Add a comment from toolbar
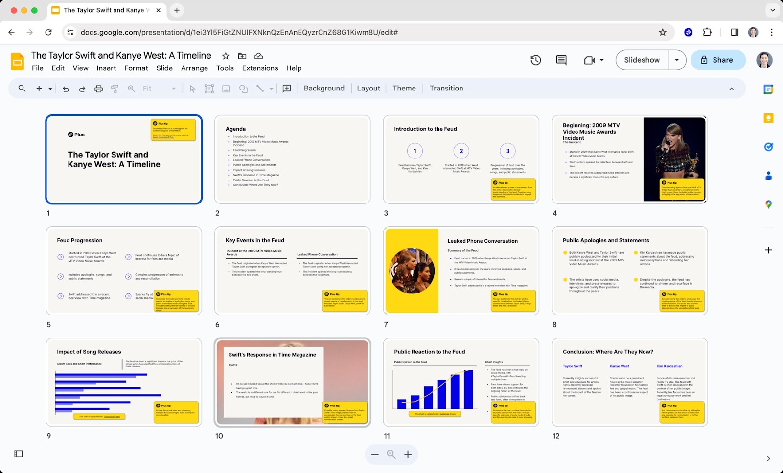This screenshot has height=473, width=783. pos(287,89)
